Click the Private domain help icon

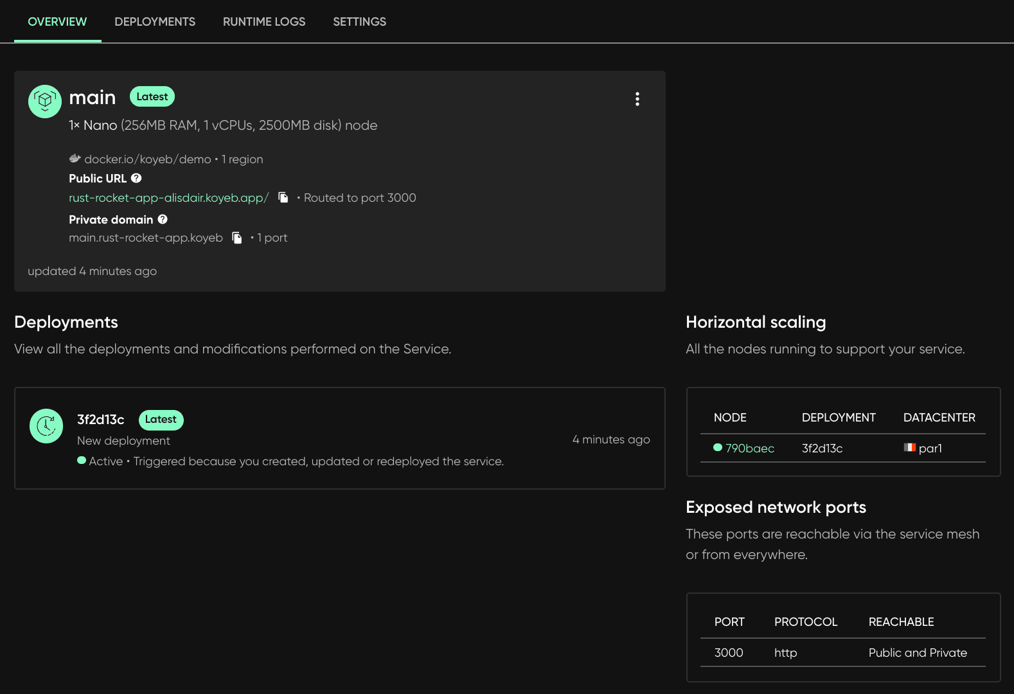click(x=163, y=219)
